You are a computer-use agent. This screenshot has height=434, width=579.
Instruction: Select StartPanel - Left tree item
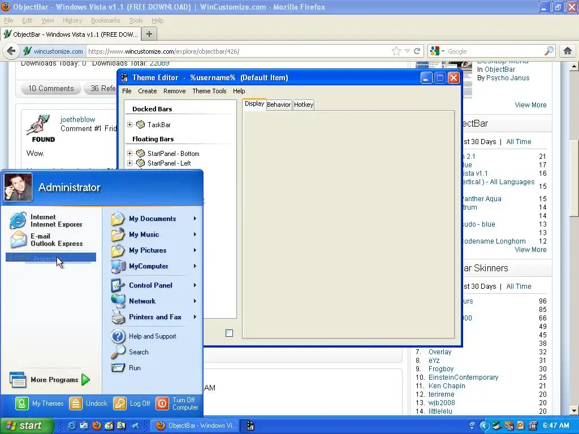pyautogui.click(x=169, y=163)
